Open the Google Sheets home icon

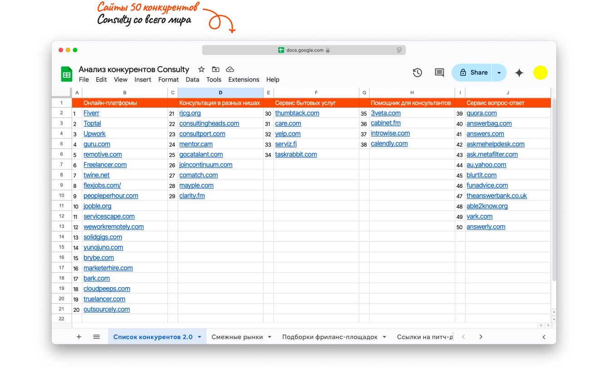click(x=67, y=74)
